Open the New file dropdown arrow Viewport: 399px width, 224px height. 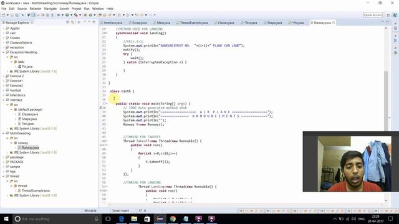click(7, 15)
